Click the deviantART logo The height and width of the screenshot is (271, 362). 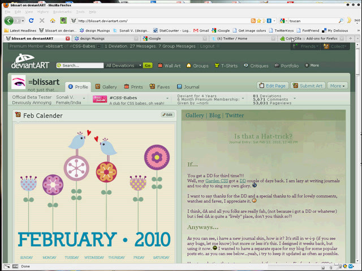(x=30, y=61)
